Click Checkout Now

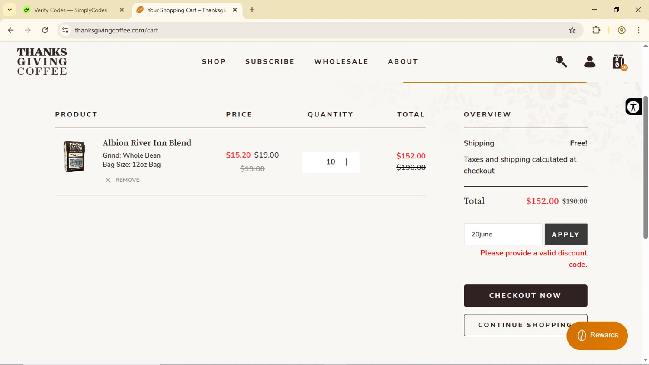[525, 296]
